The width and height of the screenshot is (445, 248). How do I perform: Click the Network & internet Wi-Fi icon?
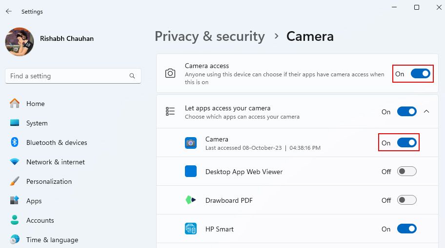[x=15, y=162]
